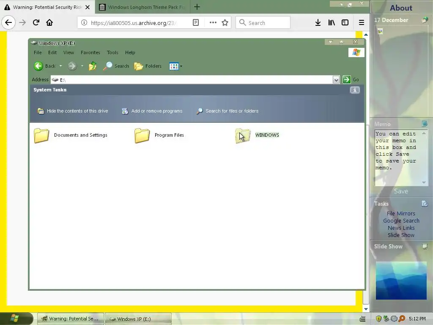Click the green Go arrow button

tap(347, 80)
